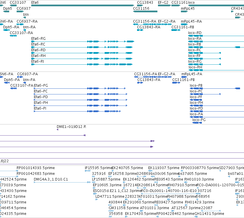The width and height of the screenshot is (244, 218).
Task: Select the Efa6-RH transcript label
Action: 38,56
